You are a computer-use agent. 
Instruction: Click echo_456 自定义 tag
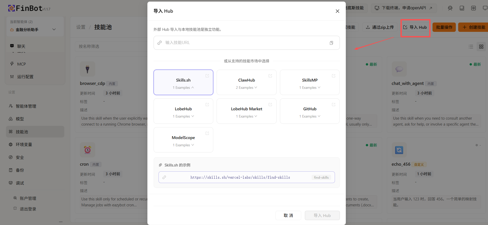pyautogui.click(x=419, y=164)
